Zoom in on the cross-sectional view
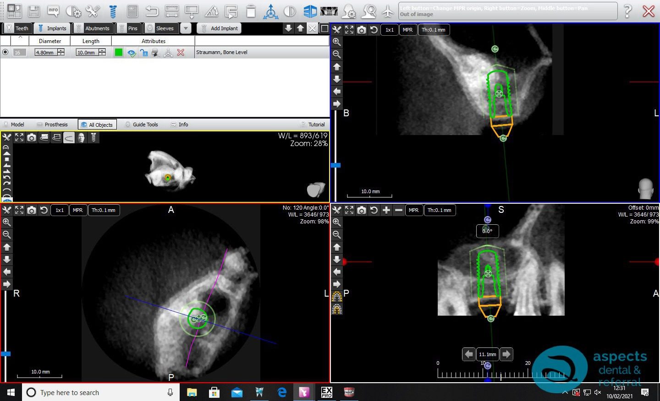Screen dimensions: 660x401 (x=336, y=42)
